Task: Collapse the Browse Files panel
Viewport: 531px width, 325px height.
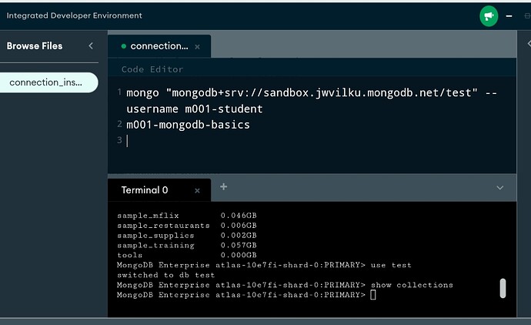Action: tap(91, 46)
